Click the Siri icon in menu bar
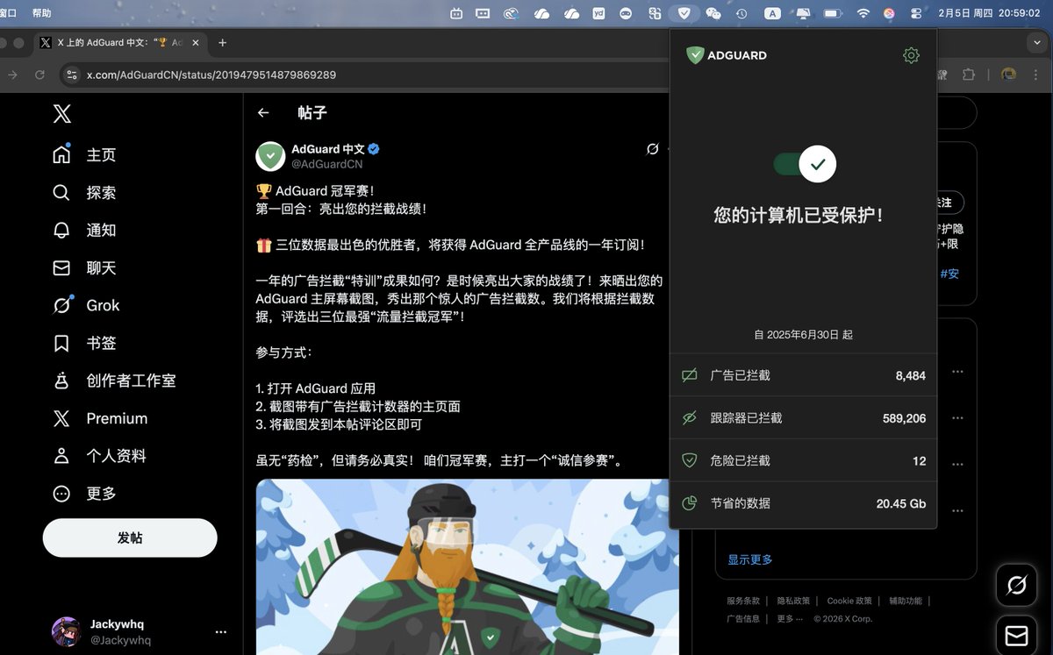The height and width of the screenshot is (655, 1053). tap(890, 13)
